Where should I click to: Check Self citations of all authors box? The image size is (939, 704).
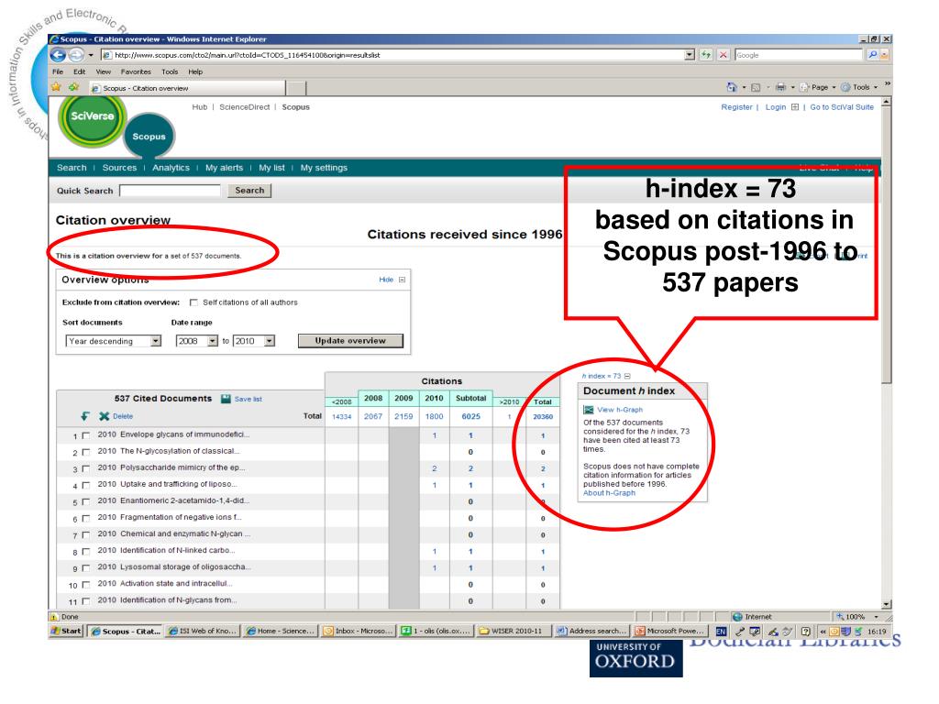193,302
